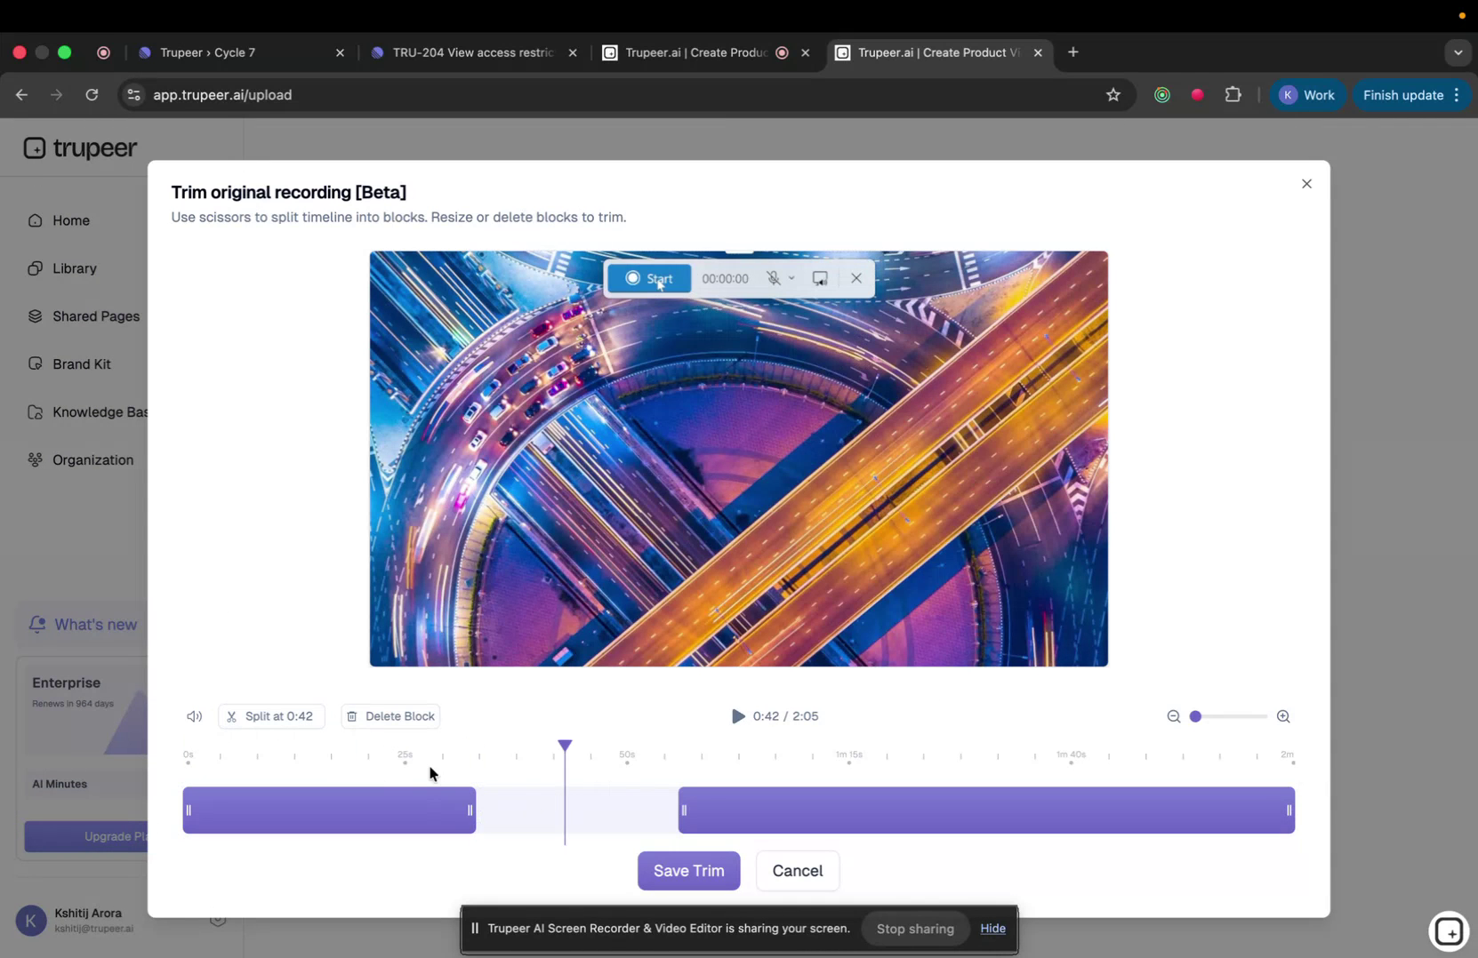Click the Stop sharing button
Image resolution: width=1478 pixels, height=958 pixels.
point(915,929)
